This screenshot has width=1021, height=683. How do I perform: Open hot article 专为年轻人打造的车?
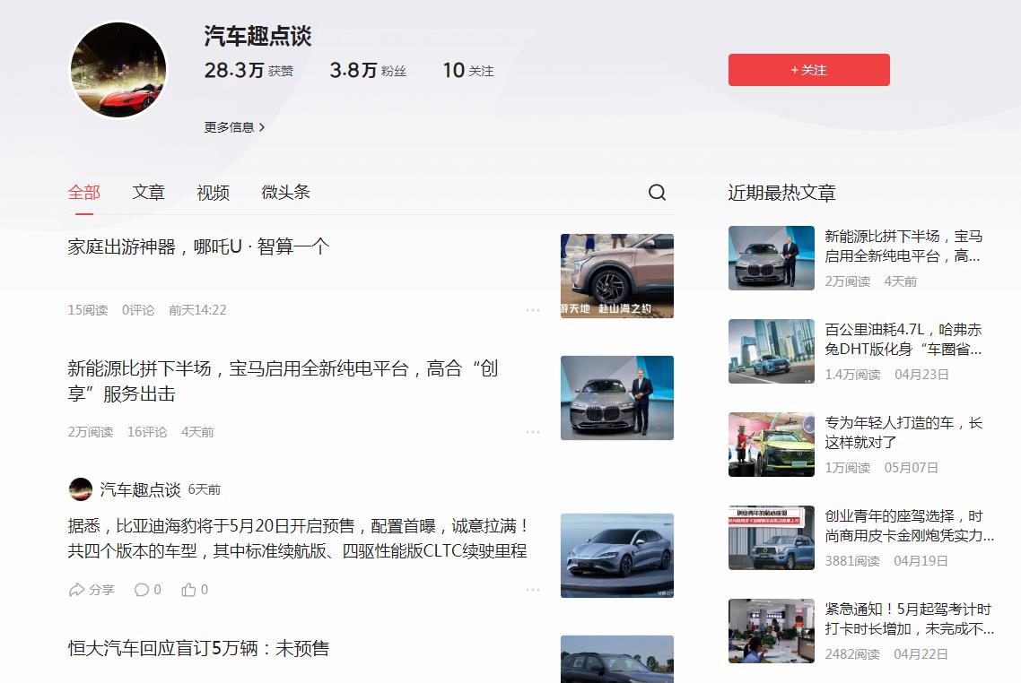(x=903, y=433)
